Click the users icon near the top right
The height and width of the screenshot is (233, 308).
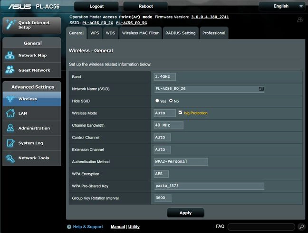(x=300, y=20)
